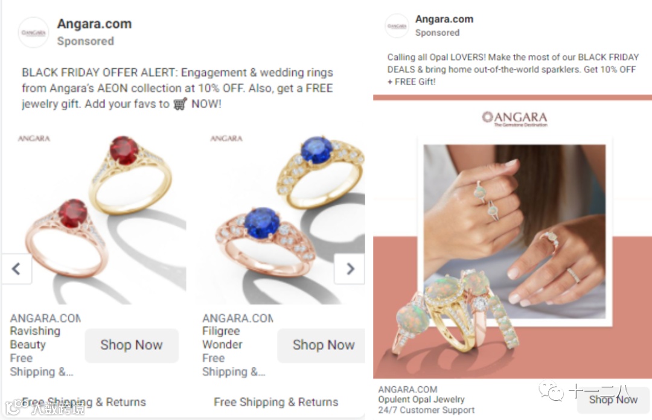Click ANGARA logo on ruby ring card
The height and width of the screenshot is (420, 652).
[34, 138]
